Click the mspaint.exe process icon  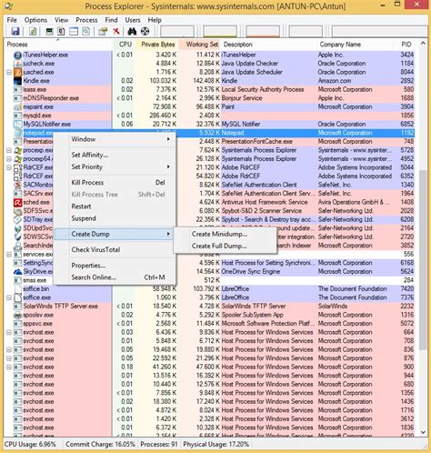point(18,107)
